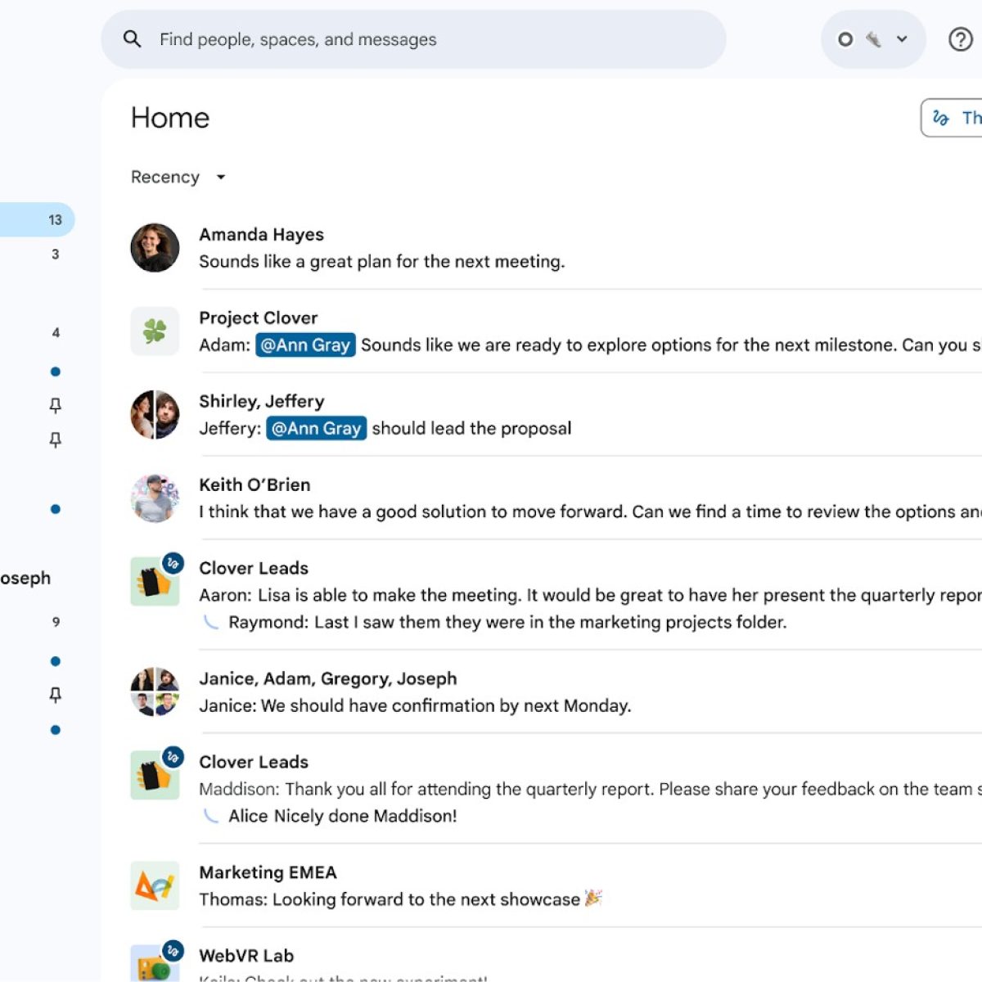Click @Ann Gray mention in Adam's message

(305, 345)
